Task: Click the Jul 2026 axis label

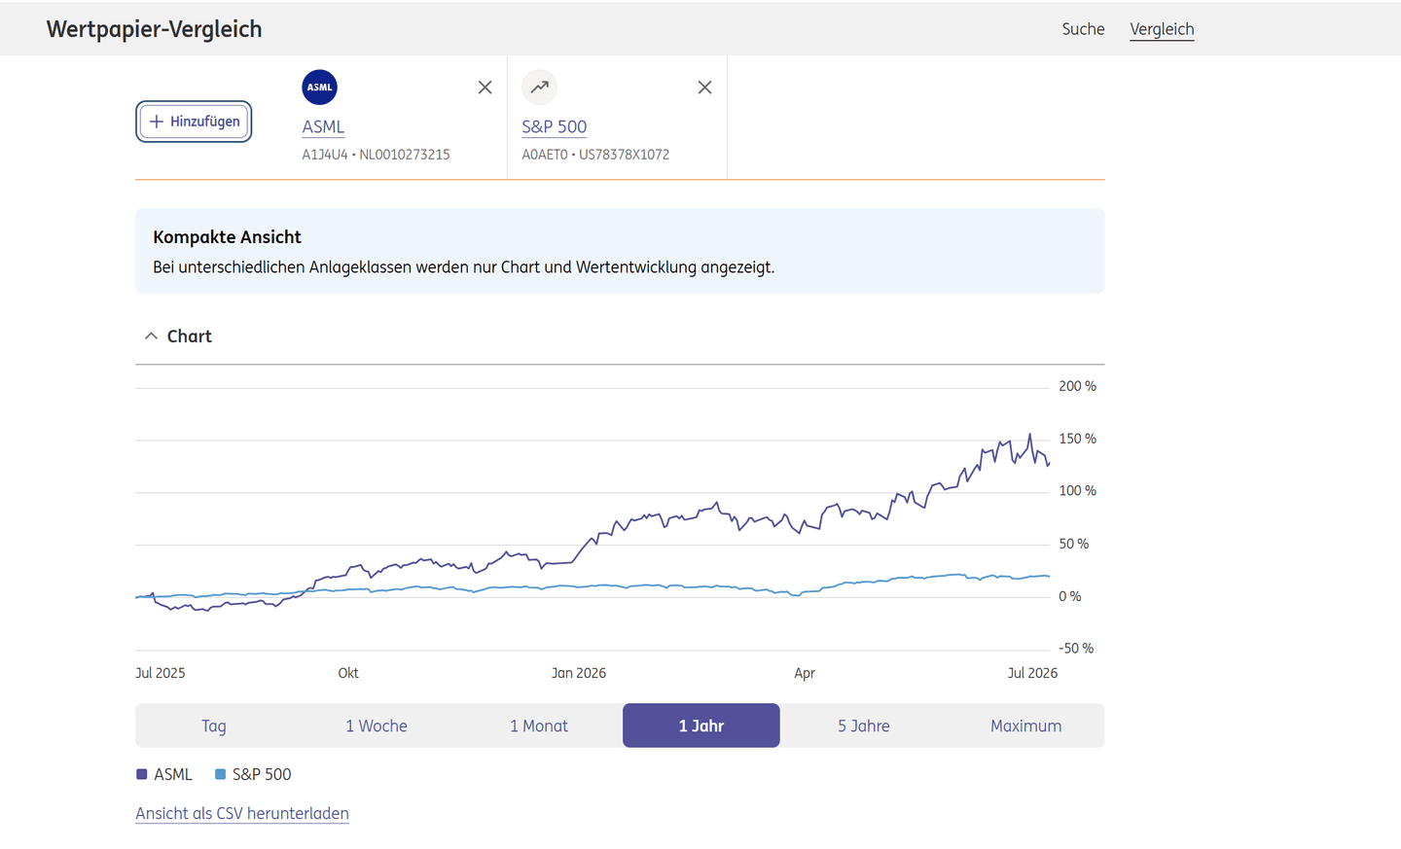Action: tap(1032, 673)
